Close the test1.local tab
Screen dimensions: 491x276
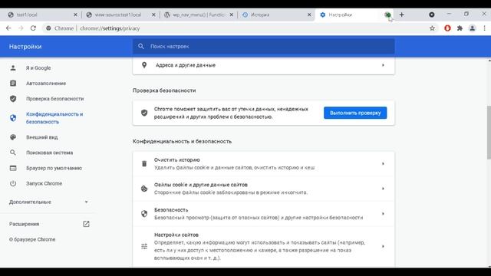(x=75, y=15)
